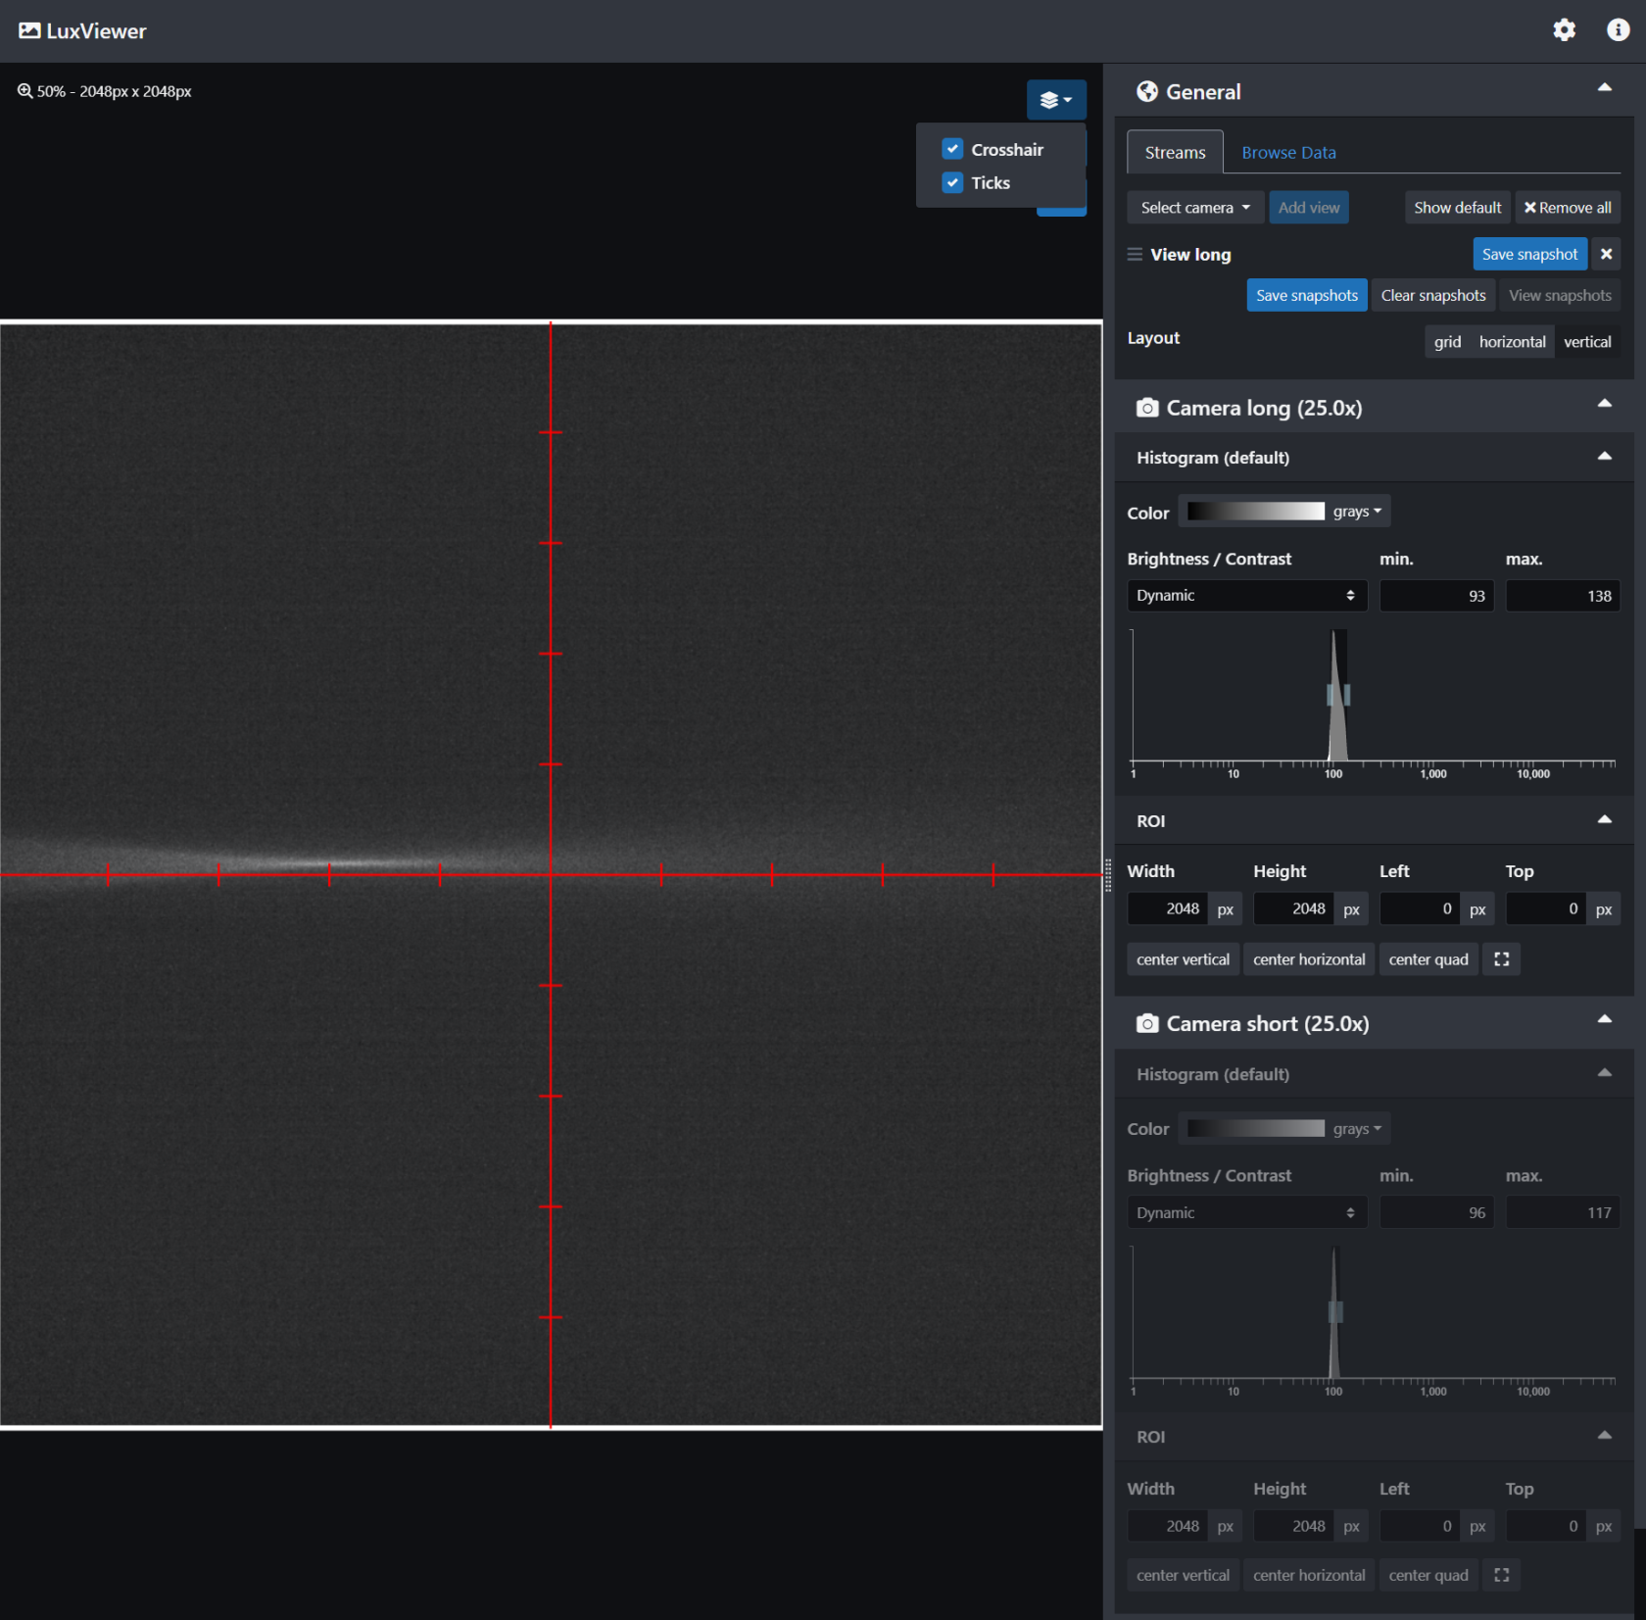Click Camera short min value 96 field

pos(1436,1213)
